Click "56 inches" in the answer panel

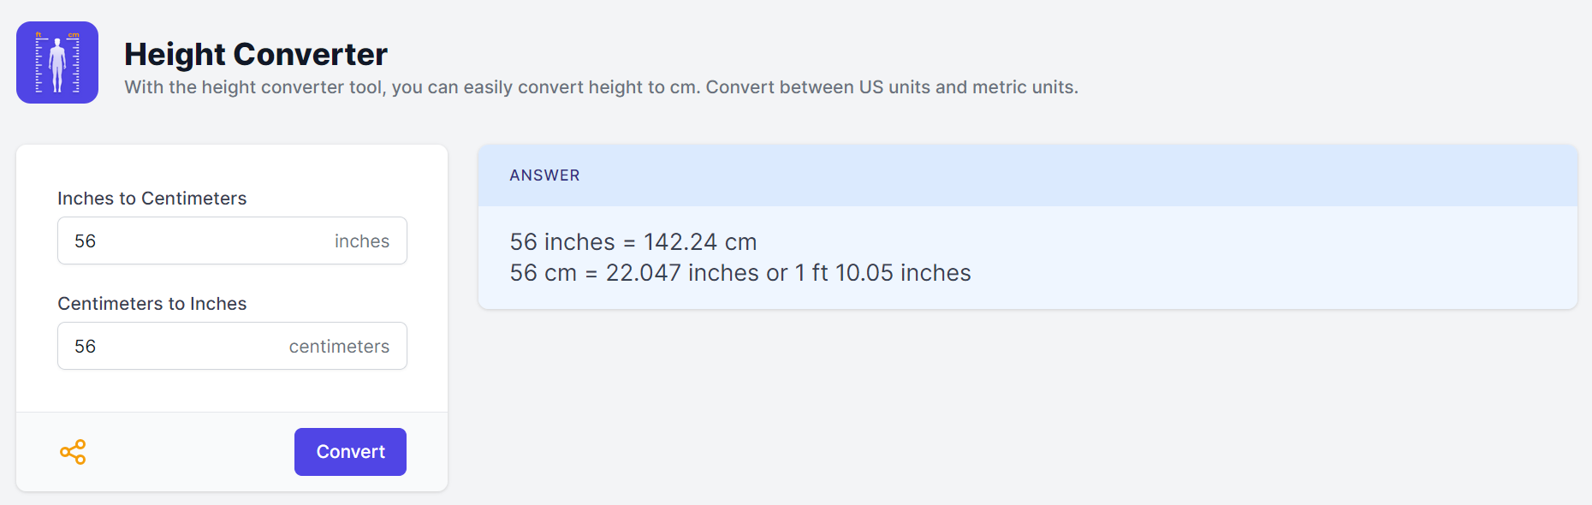pyautogui.click(x=562, y=242)
